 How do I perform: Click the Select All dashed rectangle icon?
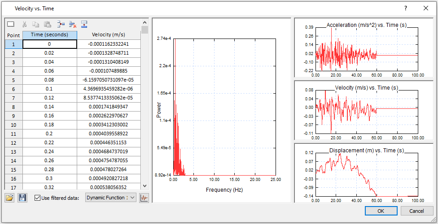click(x=11, y=24)
